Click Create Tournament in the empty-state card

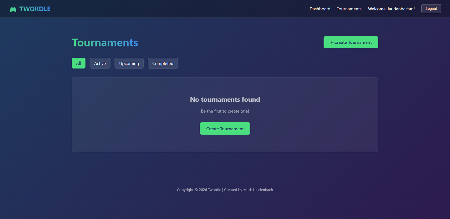pyautogui.click(x=225, y=129)
